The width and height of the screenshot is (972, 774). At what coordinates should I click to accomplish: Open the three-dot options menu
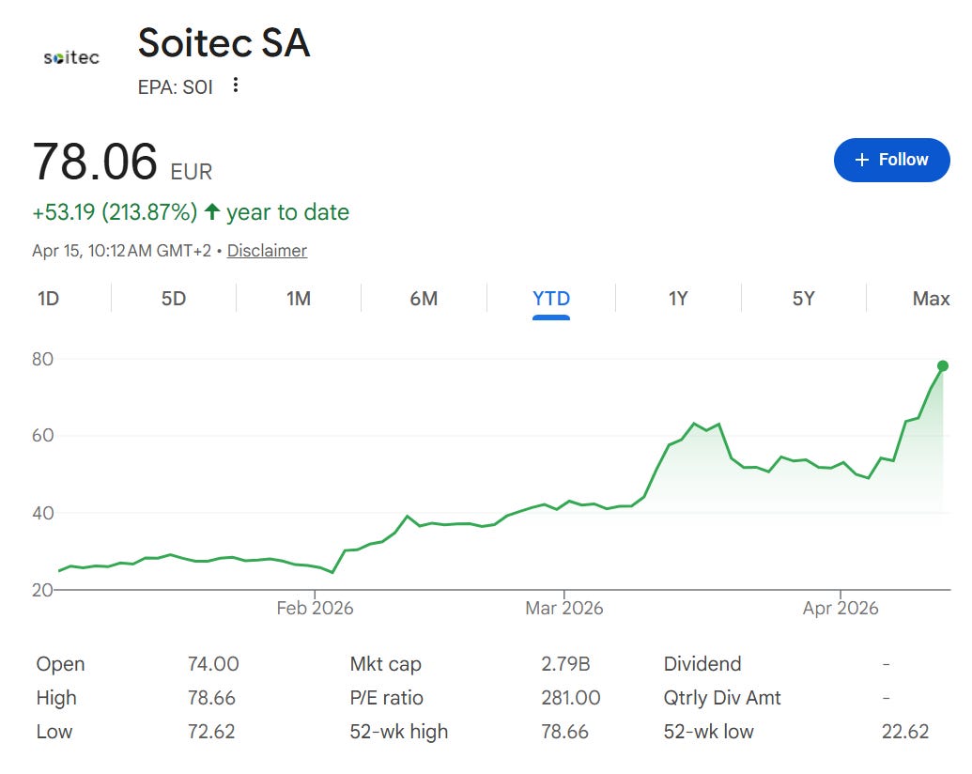(236, 85)
